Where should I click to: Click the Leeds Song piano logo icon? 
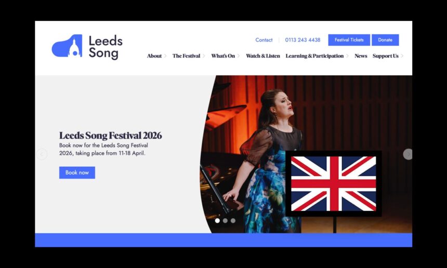coord(67,46)
